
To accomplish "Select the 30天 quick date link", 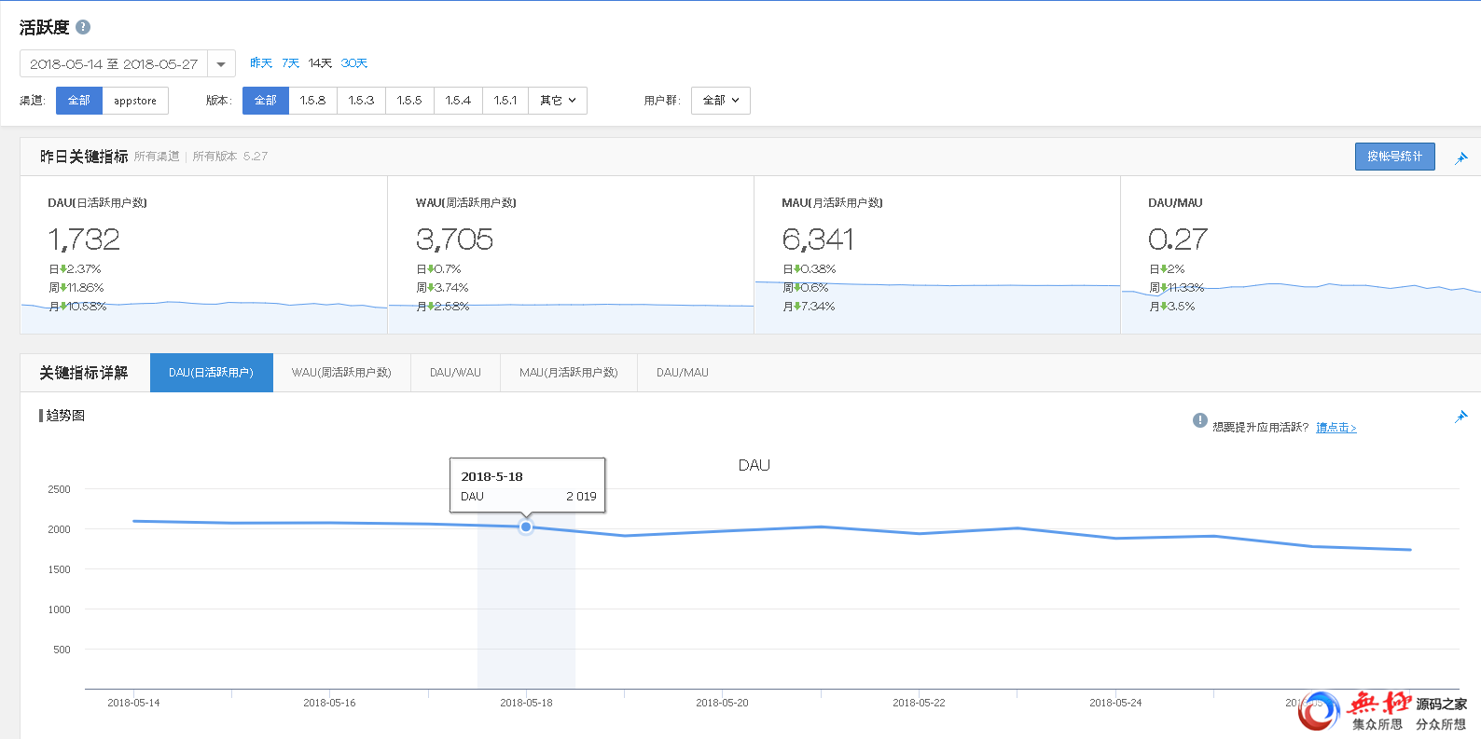I will (x=354, y=63).
